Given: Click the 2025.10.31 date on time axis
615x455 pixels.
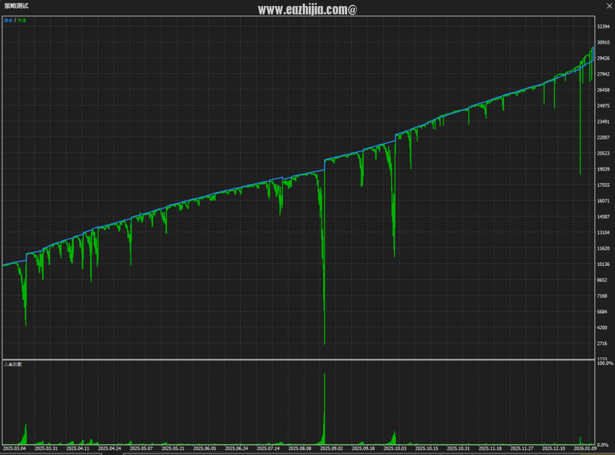Looking at the screenshot, I should click(x=458, y=449).
